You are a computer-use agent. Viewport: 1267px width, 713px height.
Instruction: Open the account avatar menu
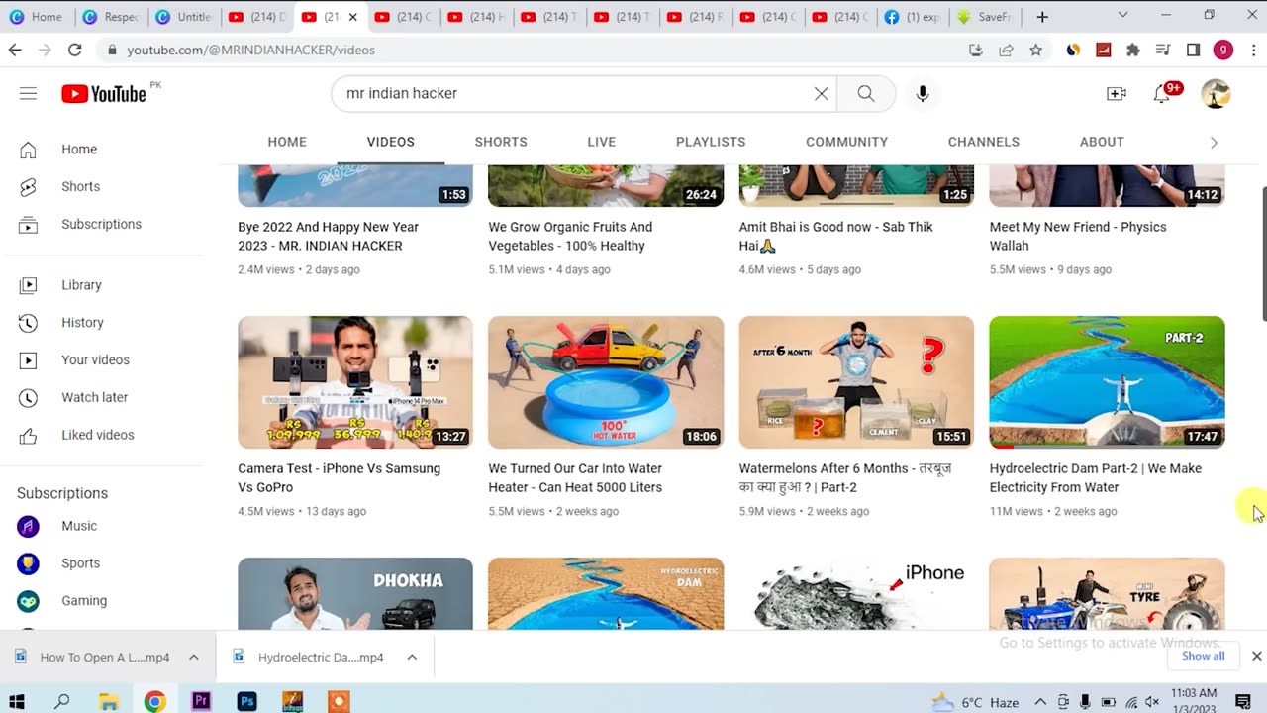[x=1216, y=93]
